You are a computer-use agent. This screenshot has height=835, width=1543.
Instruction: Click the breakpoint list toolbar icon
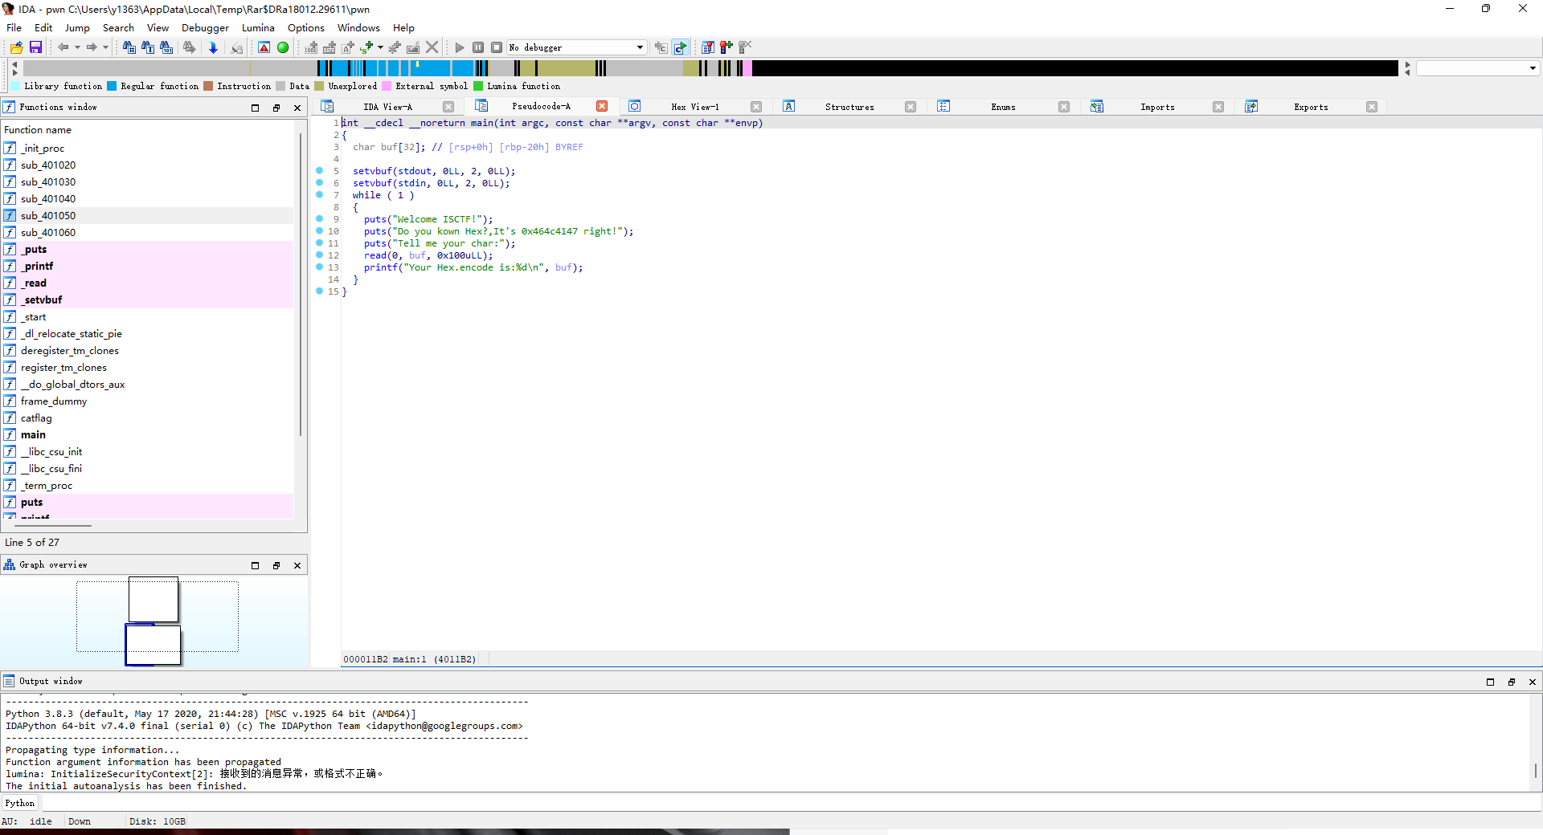coord(708,47)
